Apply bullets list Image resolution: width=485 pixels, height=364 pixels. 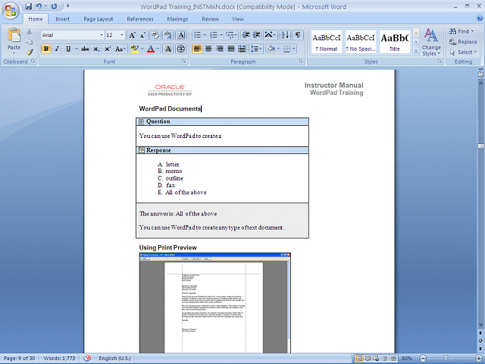[x=197, y=35]
